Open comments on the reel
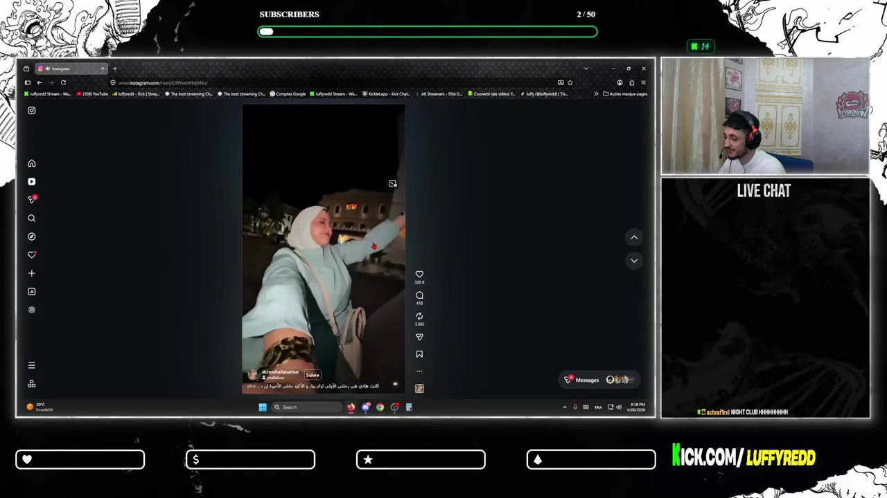The width and height of the screenshot is (887, 498). (x=419, y=295)
